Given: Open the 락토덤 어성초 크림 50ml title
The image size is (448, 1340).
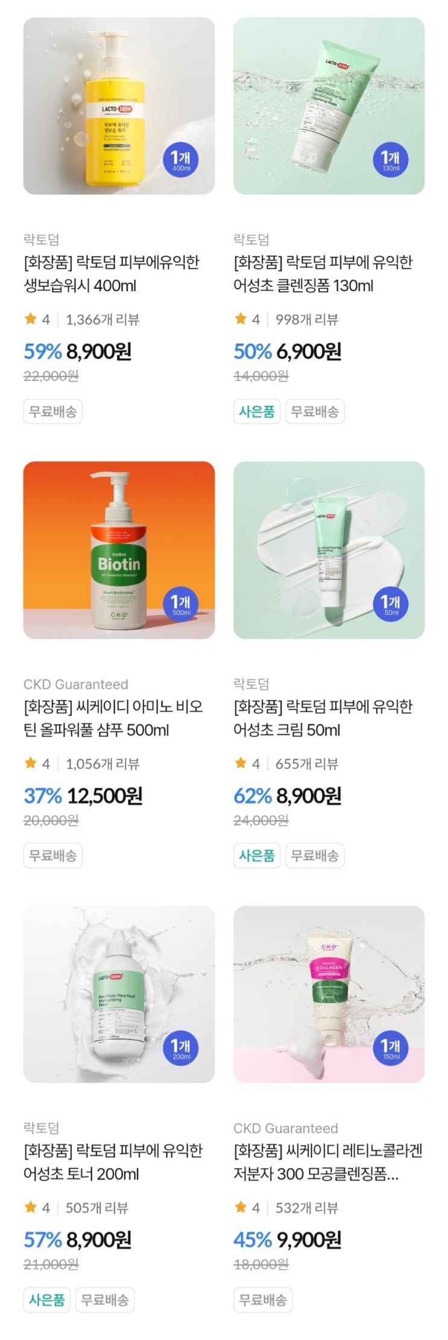Looking at the screenshot, I should [323, 718].
